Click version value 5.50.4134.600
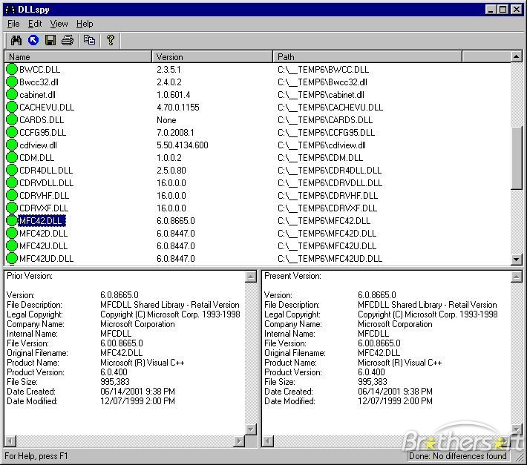Viewport: 527px width, 465px height. point(183,145)
